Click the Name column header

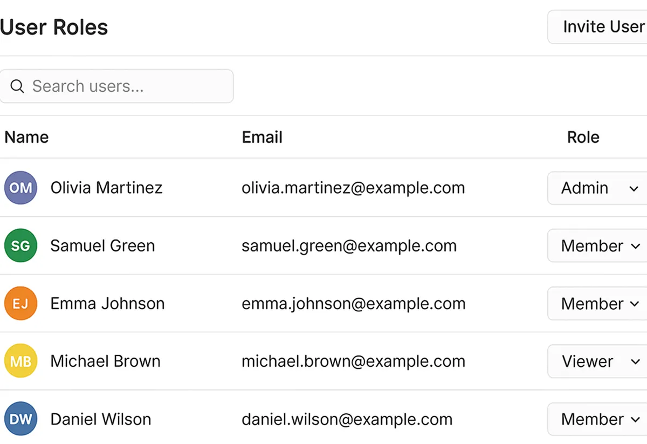26,137
